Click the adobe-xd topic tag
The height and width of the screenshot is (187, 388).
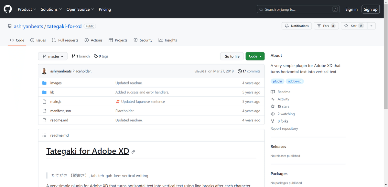click(295, 81)
